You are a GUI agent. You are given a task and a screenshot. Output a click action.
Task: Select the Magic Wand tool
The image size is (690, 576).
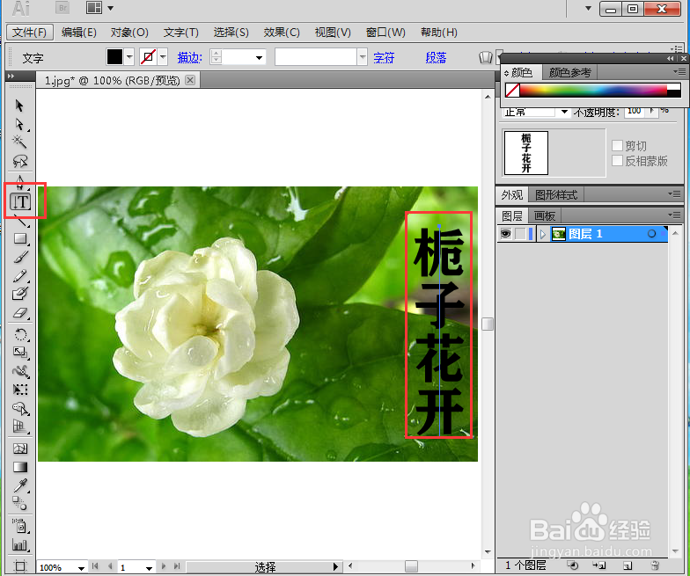19,142
